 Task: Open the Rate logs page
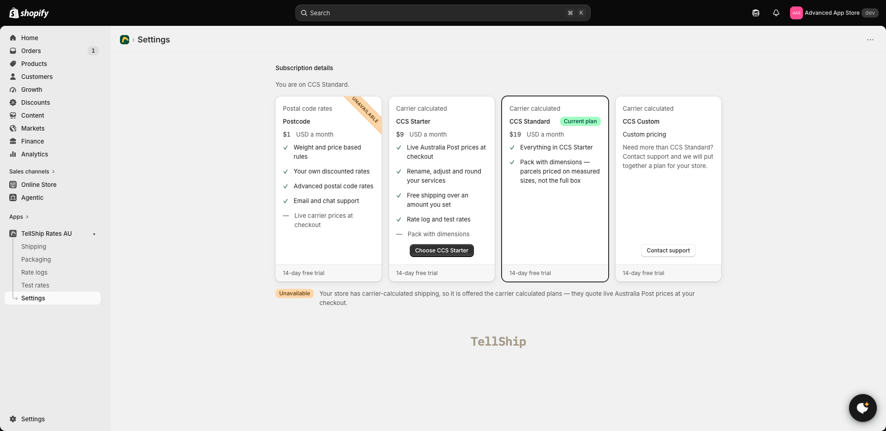(34, 272)
